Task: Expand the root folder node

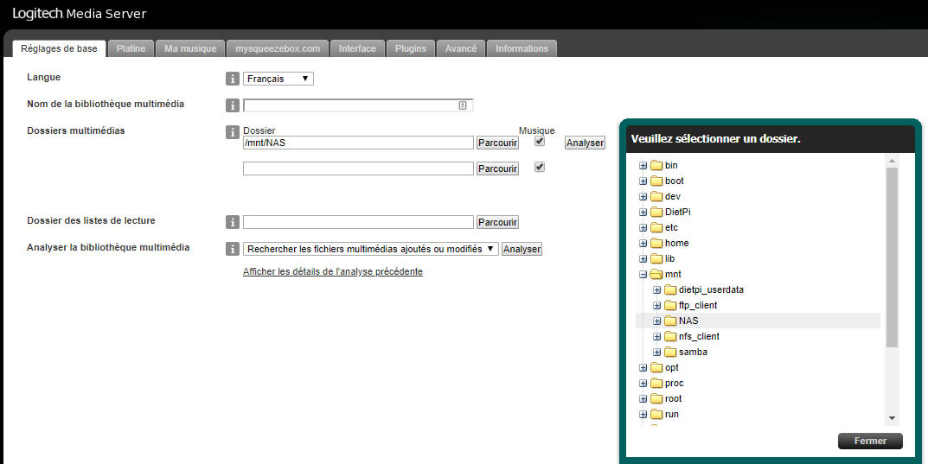Action: (643, 399)
